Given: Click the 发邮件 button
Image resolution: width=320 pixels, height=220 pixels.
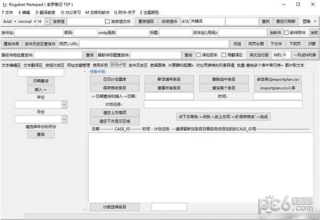Looking at the screenshot, I should [x=275, y=33].
